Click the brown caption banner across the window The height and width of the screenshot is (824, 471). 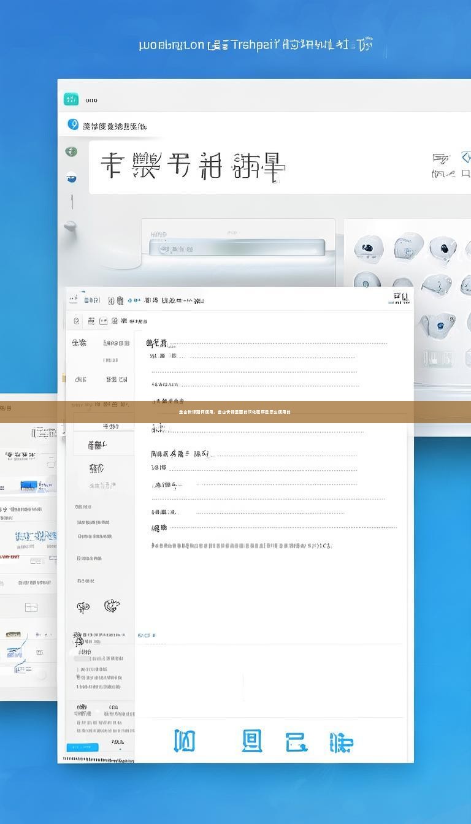coord(235,412)
